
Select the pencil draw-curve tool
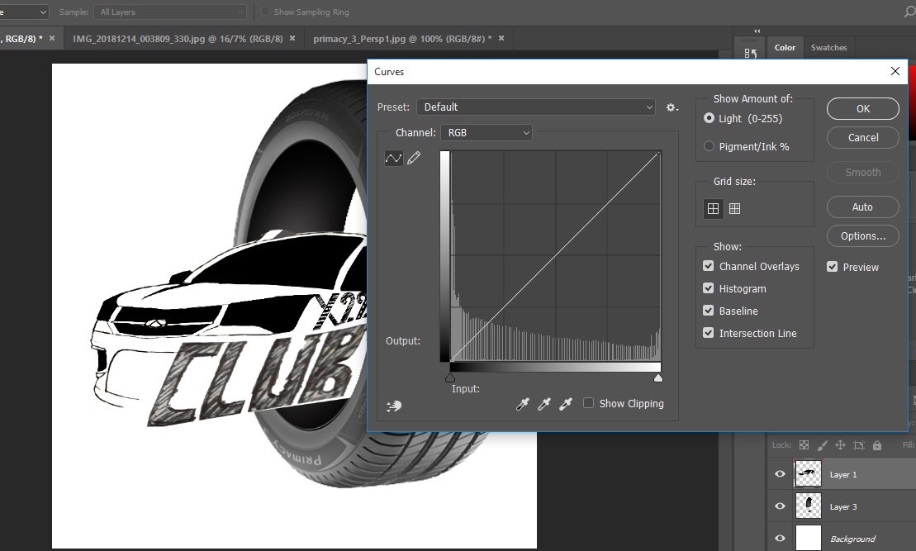point(414,158)
